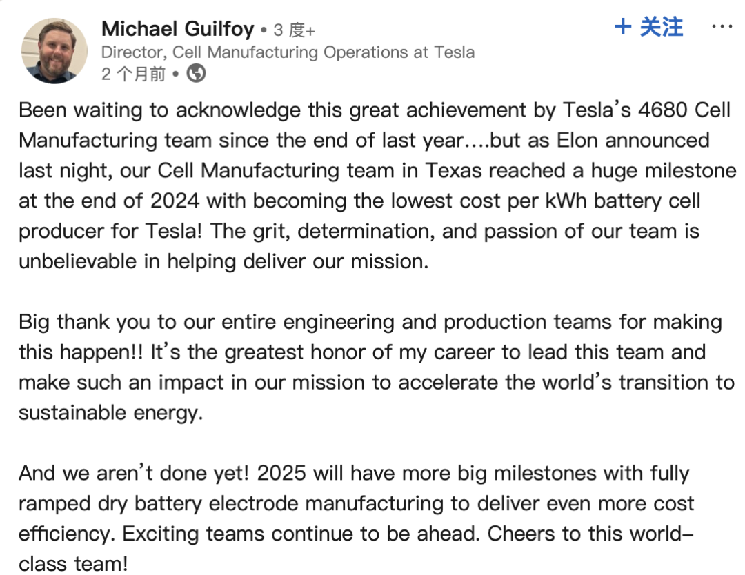Click the phrase "sustainable energy."

(110, 413)
